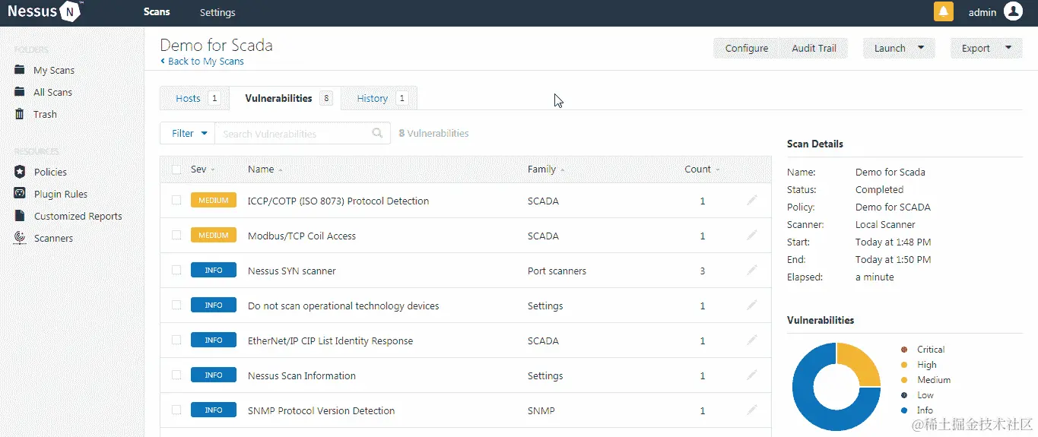Click the Trash bin icon
Image resolution: width=1038 pixels, height=437 pixels.
[20, 114]
